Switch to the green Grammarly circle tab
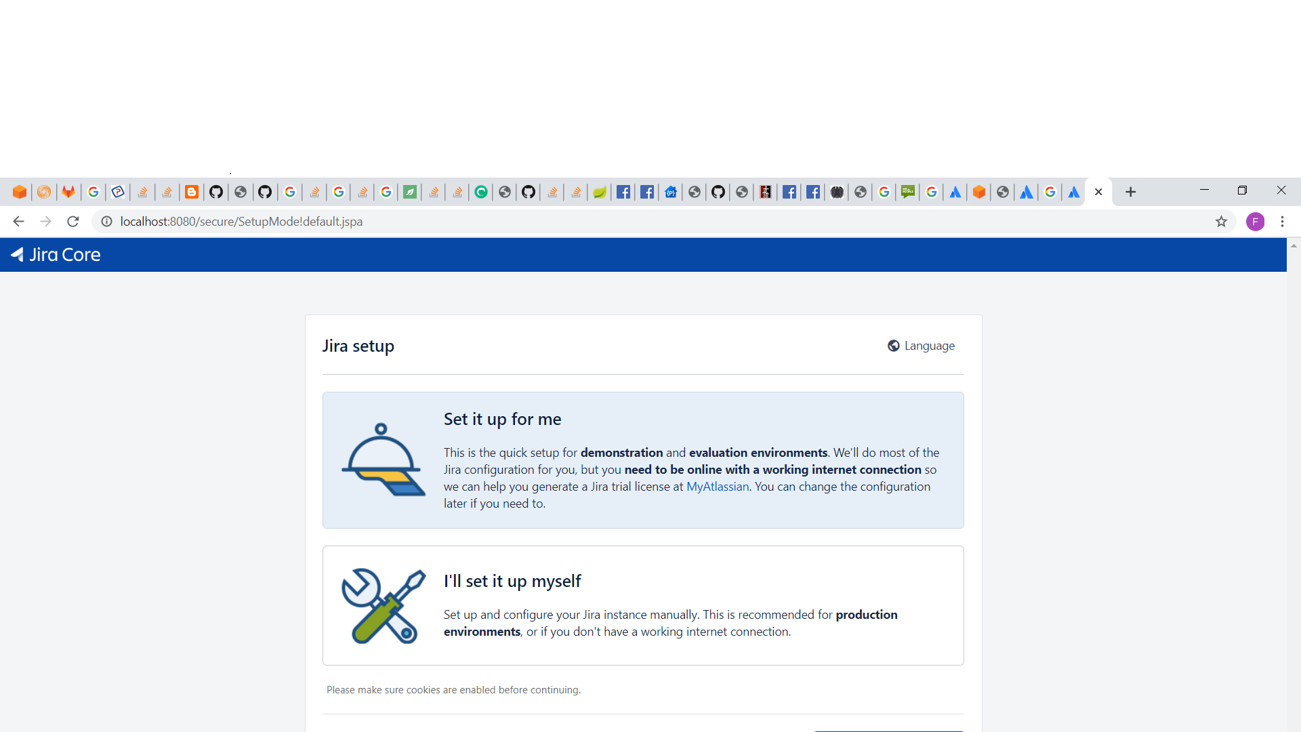The image size is (1301, 732). (481, 192)
